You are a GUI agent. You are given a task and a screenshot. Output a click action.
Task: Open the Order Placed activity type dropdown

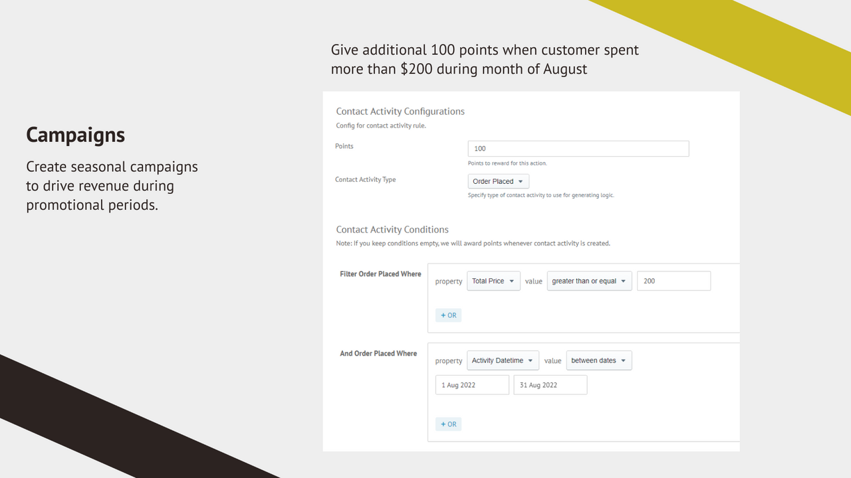tap(498, 181)
